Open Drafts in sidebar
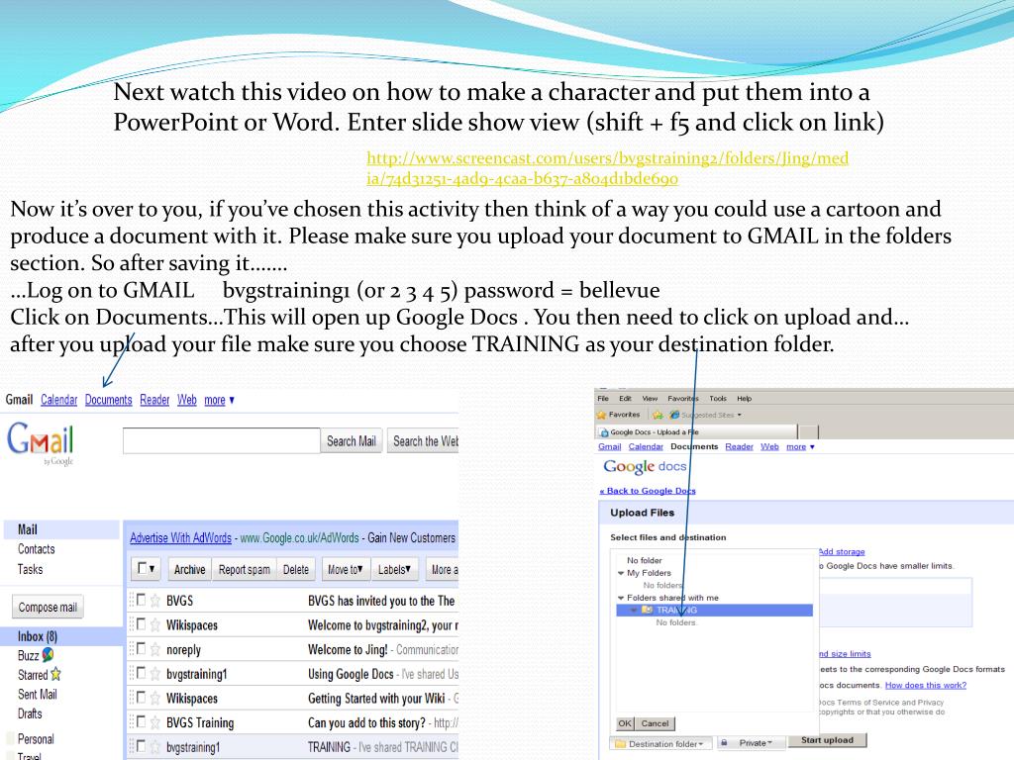The height and width of the screenshot is (760, 1014). point(30,713)
